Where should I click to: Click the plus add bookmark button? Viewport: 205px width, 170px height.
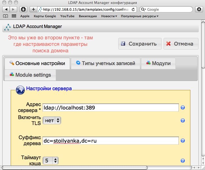pos(34,9)
